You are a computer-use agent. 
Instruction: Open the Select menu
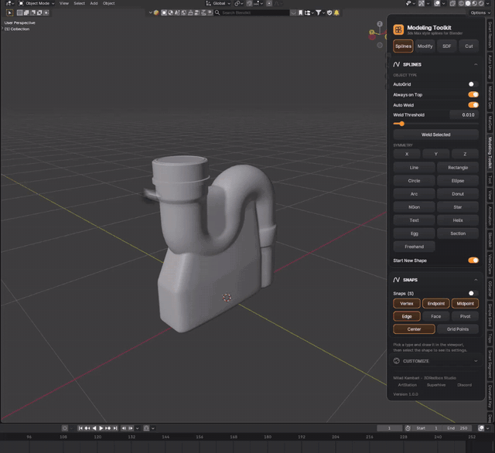[x=79, y=3]
